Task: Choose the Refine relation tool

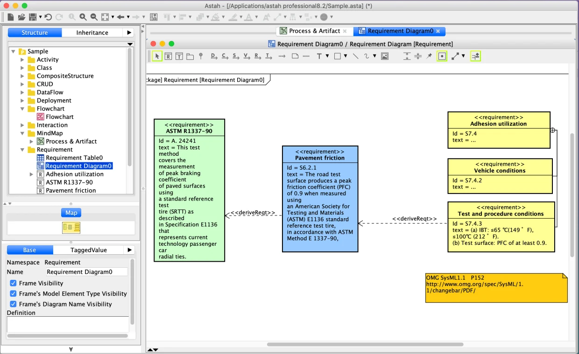Action: point(258,56)
